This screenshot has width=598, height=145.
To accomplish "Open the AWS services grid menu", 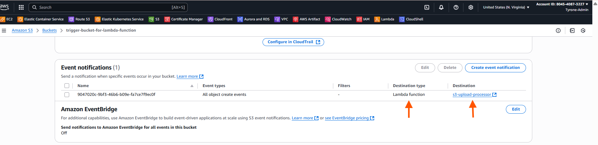I will tap(21, 7).
